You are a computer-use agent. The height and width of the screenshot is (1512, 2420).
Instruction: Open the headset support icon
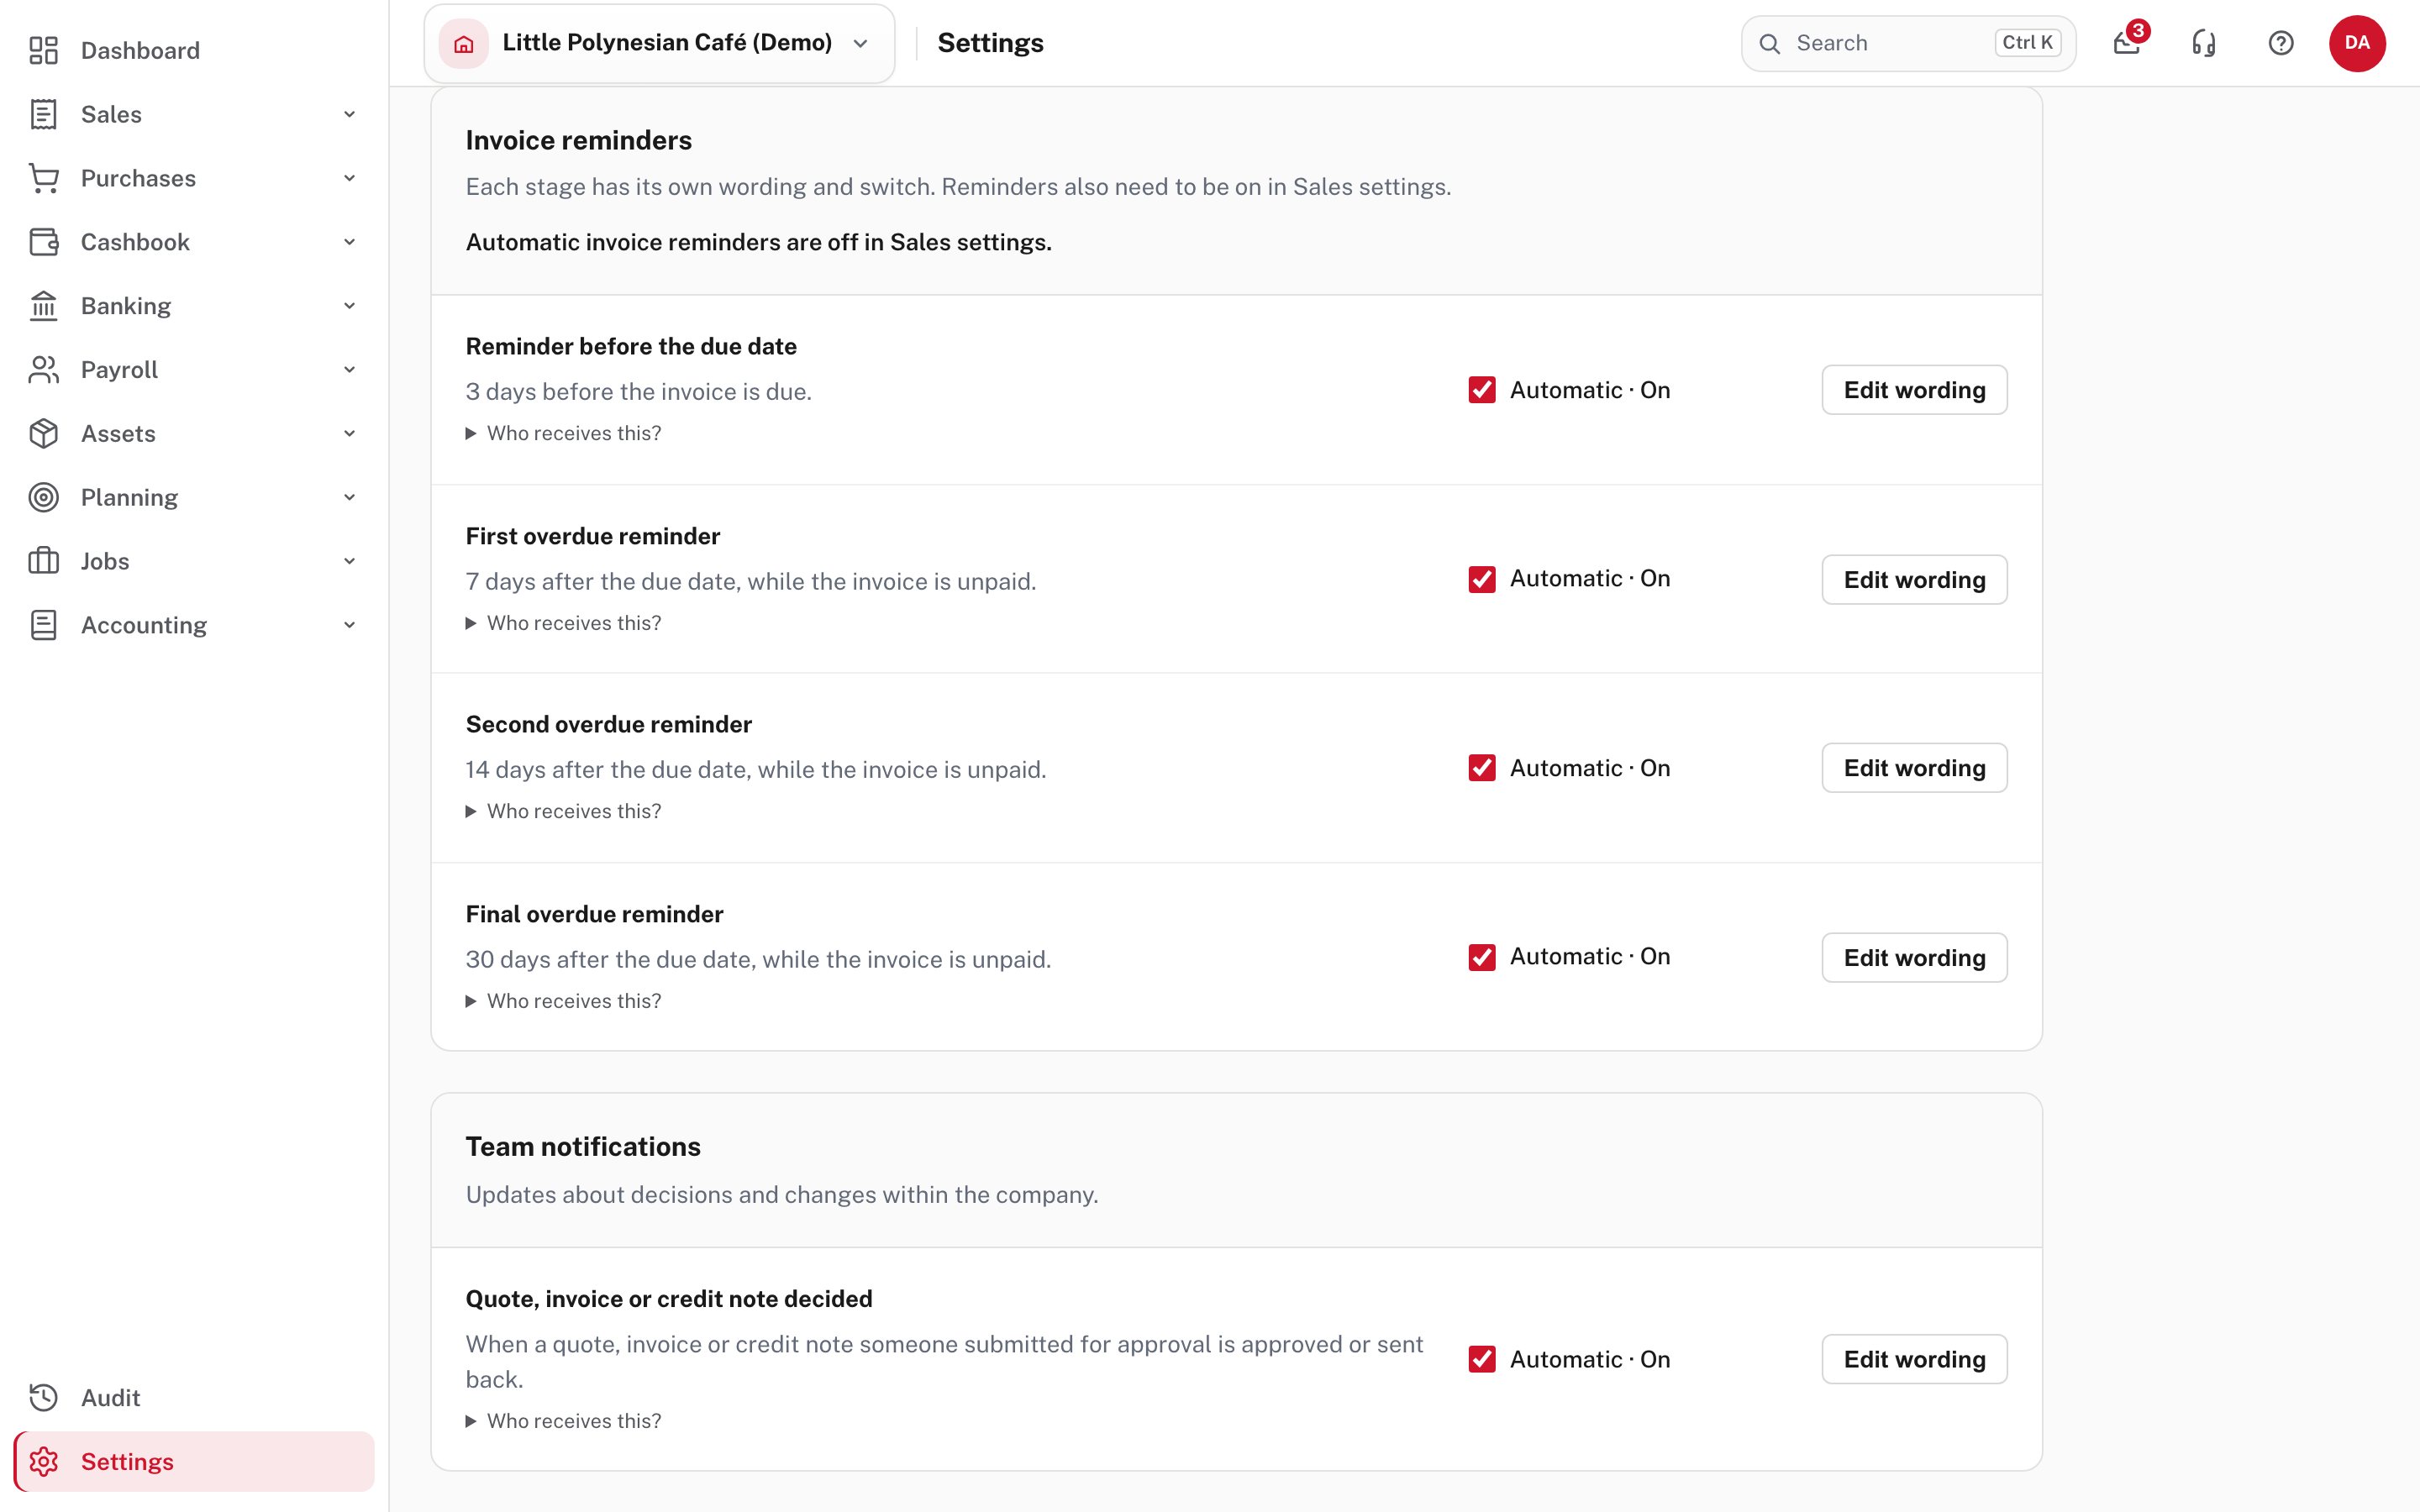(x=2204, y=43)
